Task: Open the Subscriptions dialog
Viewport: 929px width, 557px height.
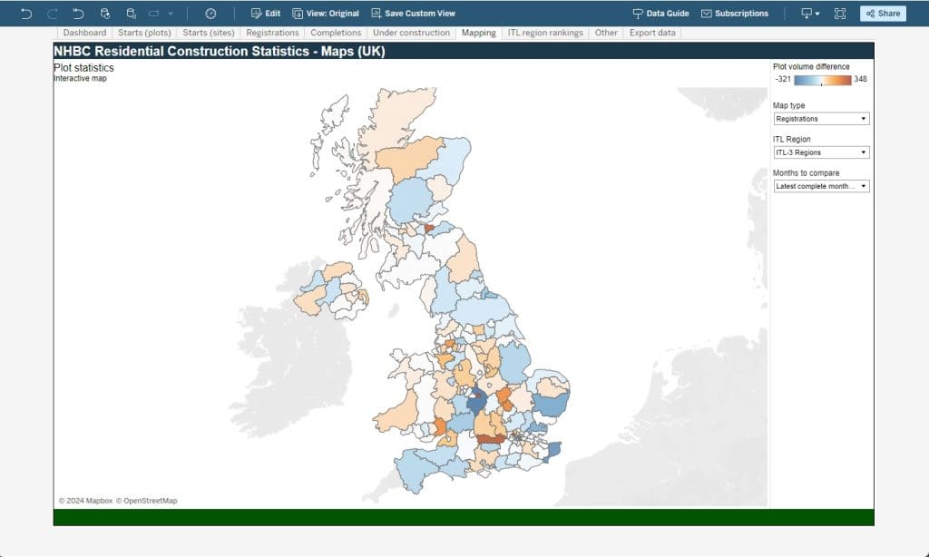Action: (734, 14)
